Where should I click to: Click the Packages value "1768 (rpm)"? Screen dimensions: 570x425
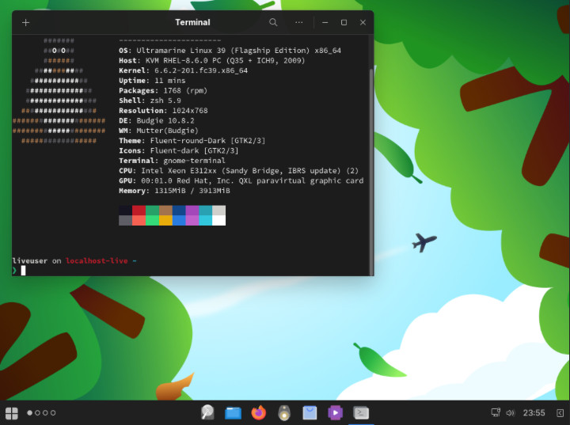pyautogui.click(x=185, y=90)
